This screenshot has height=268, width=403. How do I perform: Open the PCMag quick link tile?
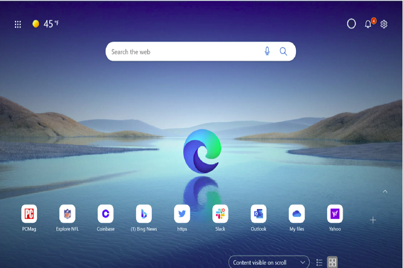point(29,214)
